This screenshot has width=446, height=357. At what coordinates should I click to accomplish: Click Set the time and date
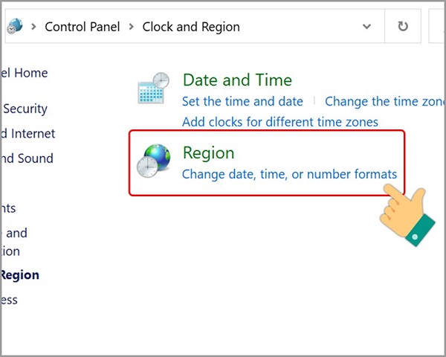(x=242, y=101)
